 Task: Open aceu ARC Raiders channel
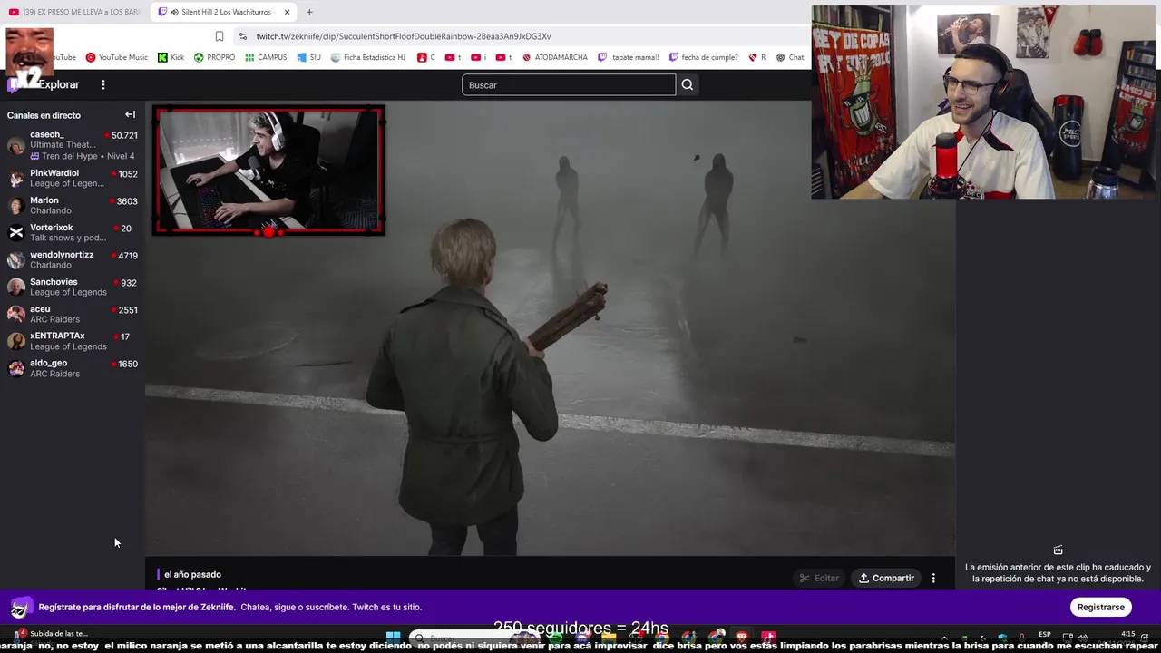click(73, 314)
